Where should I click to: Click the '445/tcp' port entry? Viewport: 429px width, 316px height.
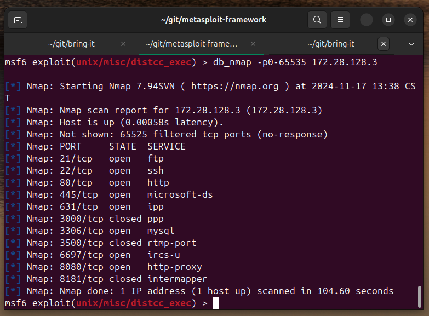click(x=79, y=195)
